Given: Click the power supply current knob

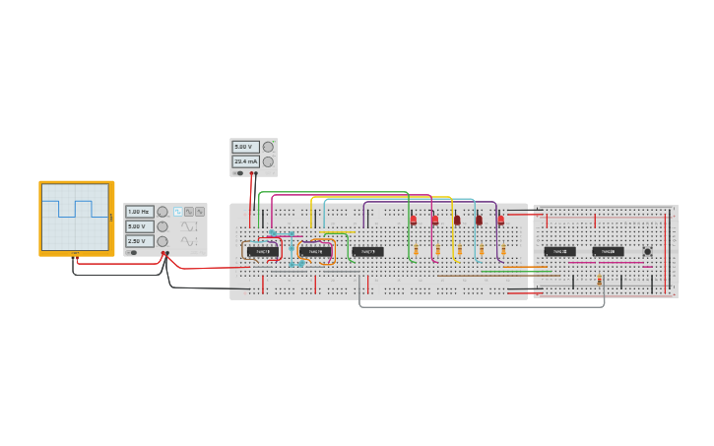Looking at the screenshot, I should 268,161.
